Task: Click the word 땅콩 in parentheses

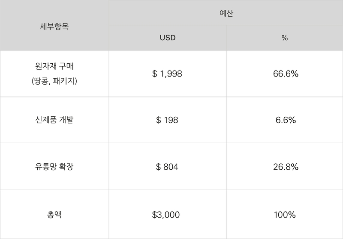Action: (41, 80)
